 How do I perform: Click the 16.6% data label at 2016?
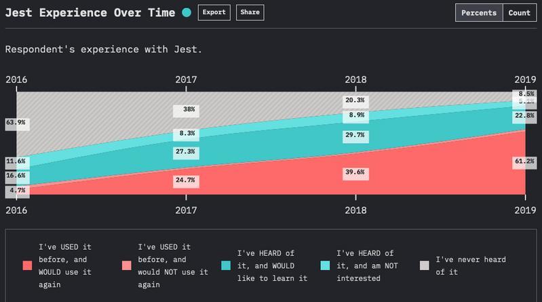point(17,177)
